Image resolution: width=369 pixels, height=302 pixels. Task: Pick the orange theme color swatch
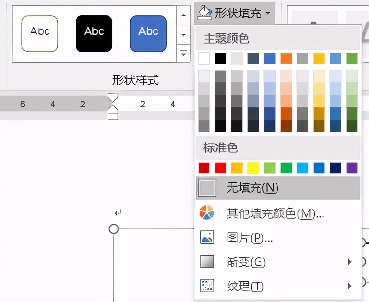286,59
